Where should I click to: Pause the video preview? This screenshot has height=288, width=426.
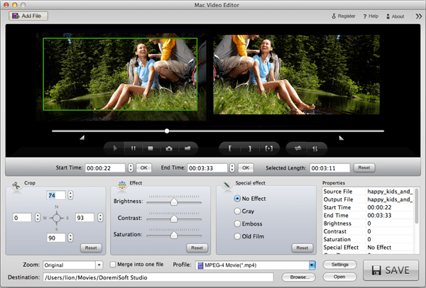pos(133,148)
